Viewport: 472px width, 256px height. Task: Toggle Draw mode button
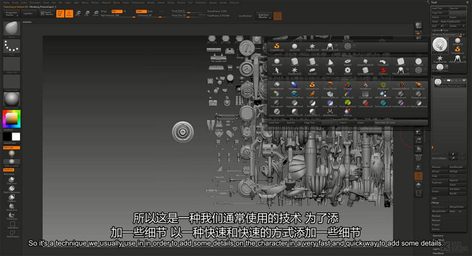69,13
